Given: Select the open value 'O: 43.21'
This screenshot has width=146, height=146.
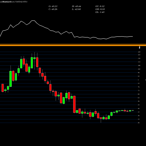Looking at the screenshot, I should coord(53,6).
